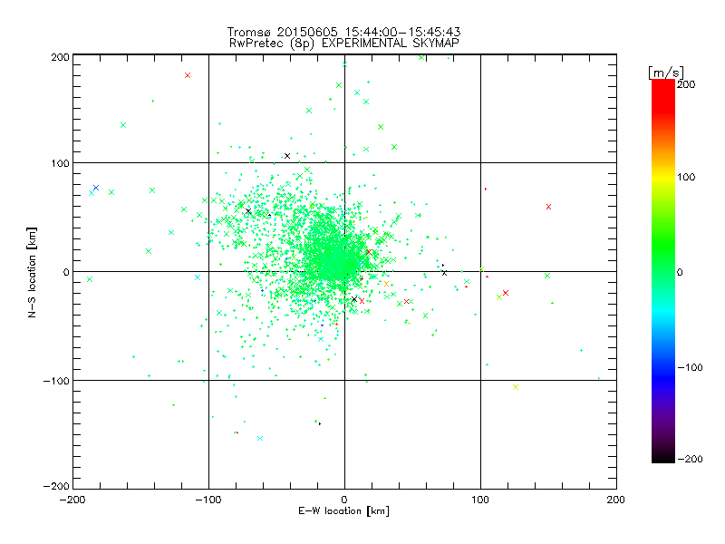Image resolution: width=725 pixels, height=544 pixels.
Task: Click the red top section of the velocity colorbar
Action: click(x=663, y=95)
